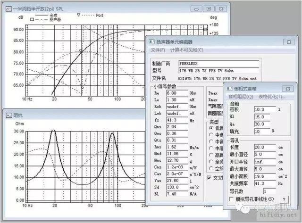Image resolution: width=302 pixels, height=223 pixels.
Task: Click the SPL graph window title icon
Action: point(8,8)
